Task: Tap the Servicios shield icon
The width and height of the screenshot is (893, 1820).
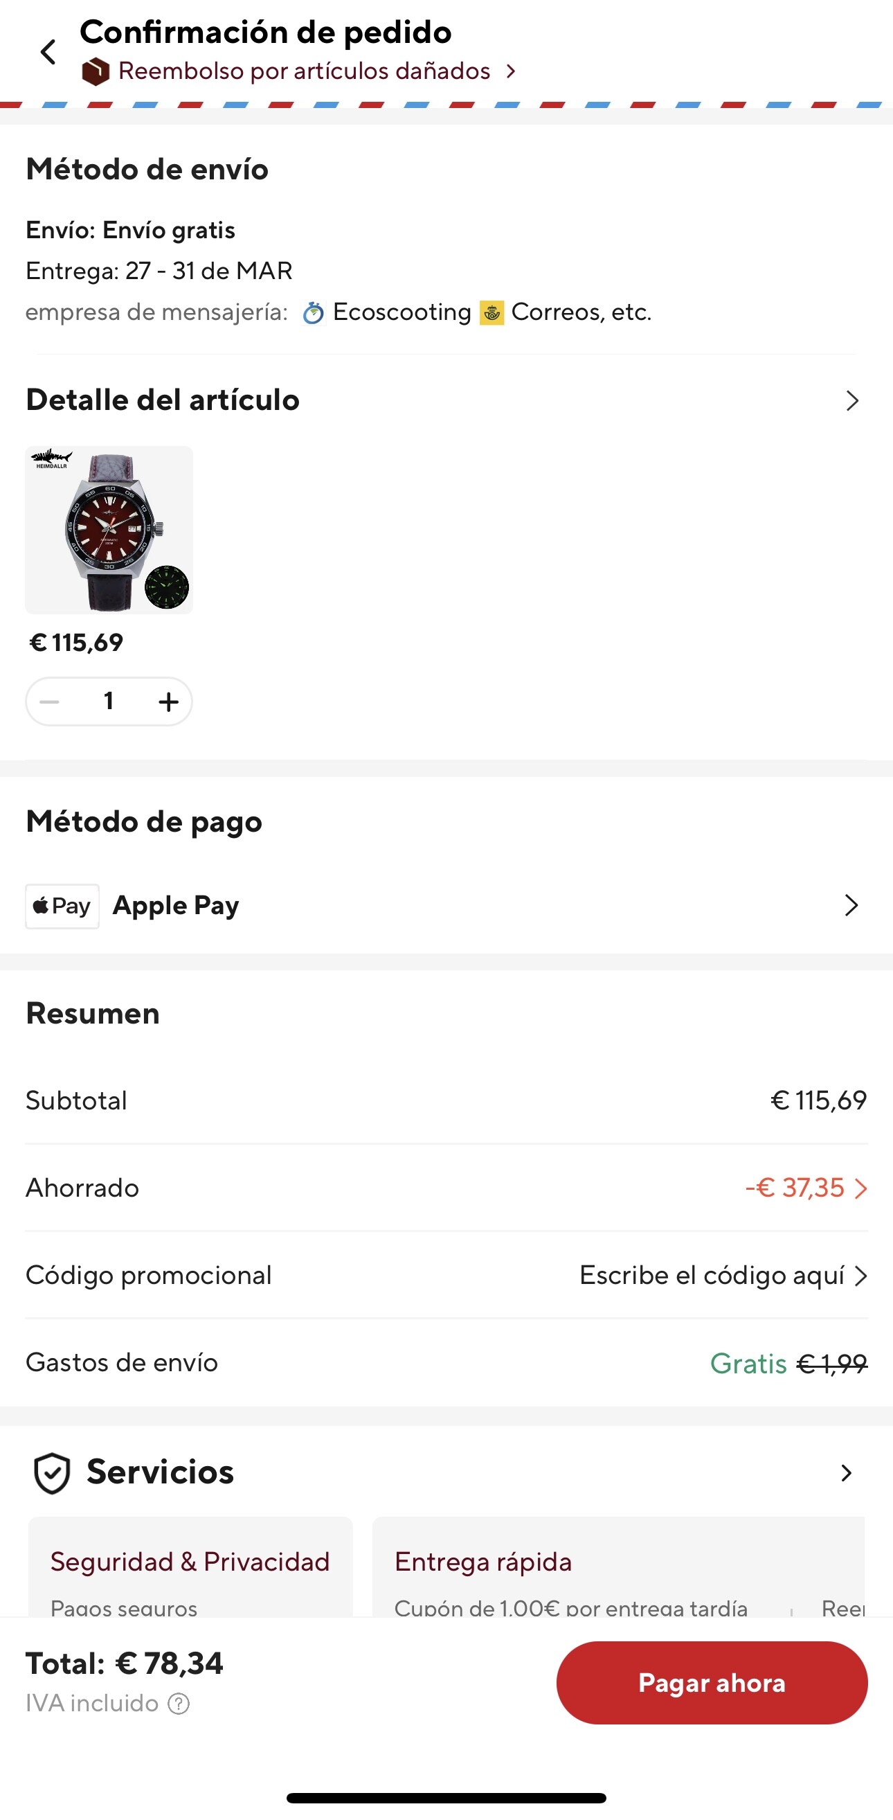Action: click(x=52, y=1473)
